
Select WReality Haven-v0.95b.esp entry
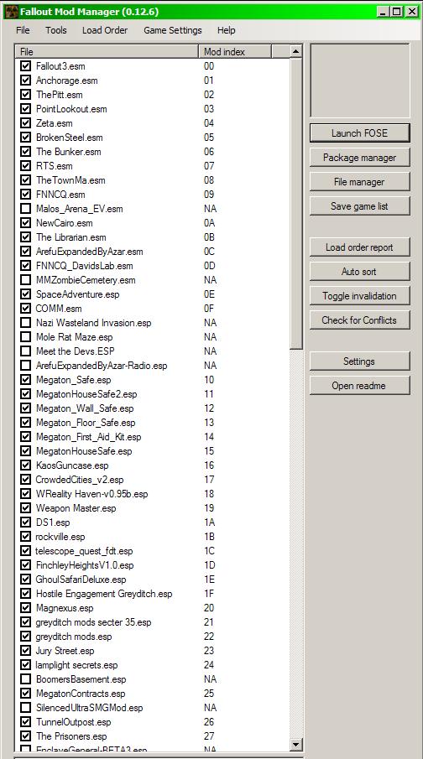tap(91, 494)
